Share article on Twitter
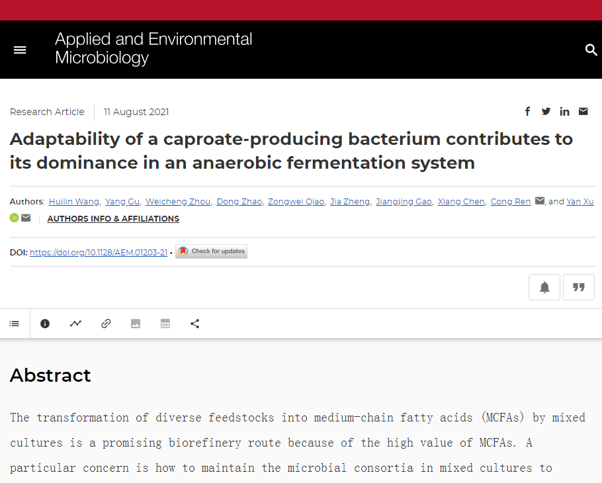This screenshot has width=602, height=483. [x=546, y=112]
